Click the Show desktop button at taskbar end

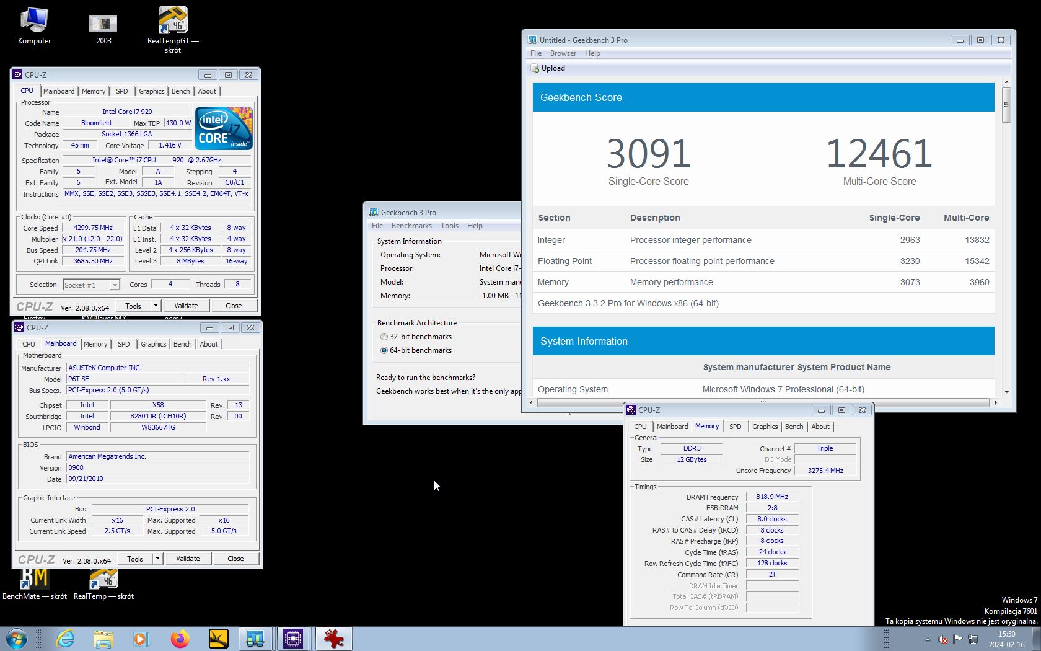1037,639
